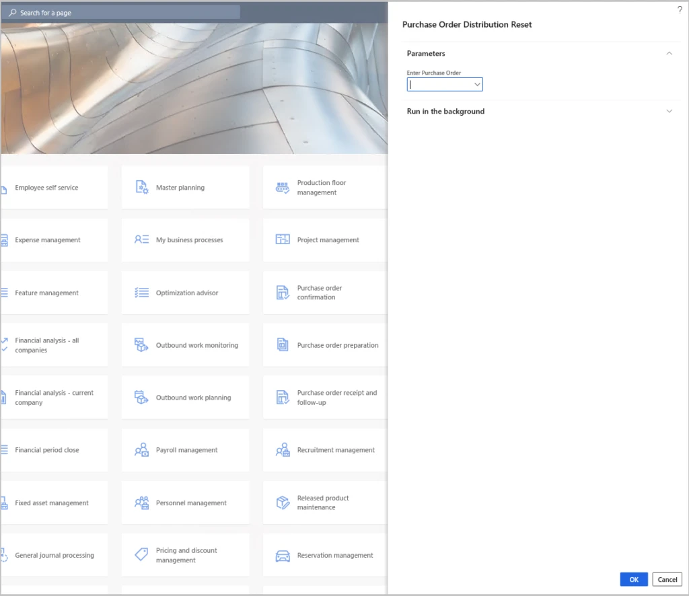Confirm the dialog with OK
Image resolution: width=689 pixels, height=596 pixels.
coord(633,579)
